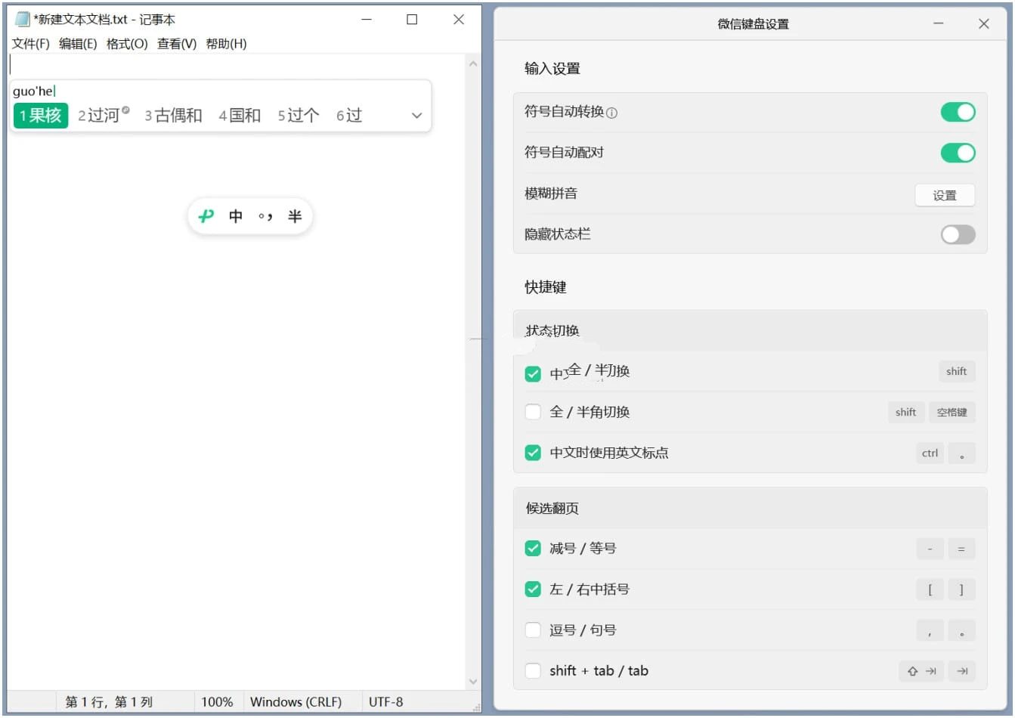This screenshot has width=1015, height=718.
Task: Click the tab key badge for shift+tab paging
Action: (x=961, y=671)
